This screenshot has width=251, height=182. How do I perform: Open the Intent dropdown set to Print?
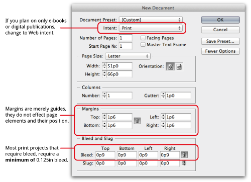coord(151,28)
